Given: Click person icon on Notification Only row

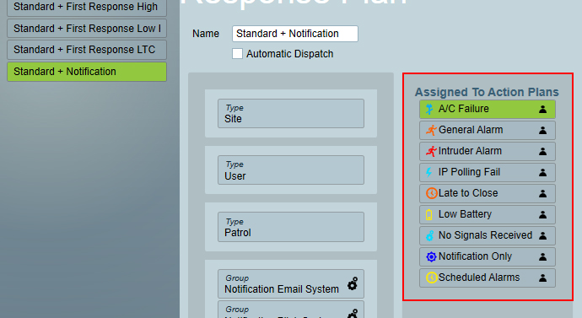Looking at the screenshot, I should pos(542,256).
